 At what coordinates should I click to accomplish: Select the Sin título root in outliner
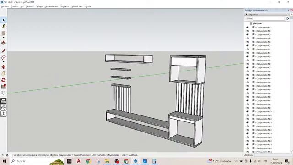pyautogui.click(x=257, y=23)
